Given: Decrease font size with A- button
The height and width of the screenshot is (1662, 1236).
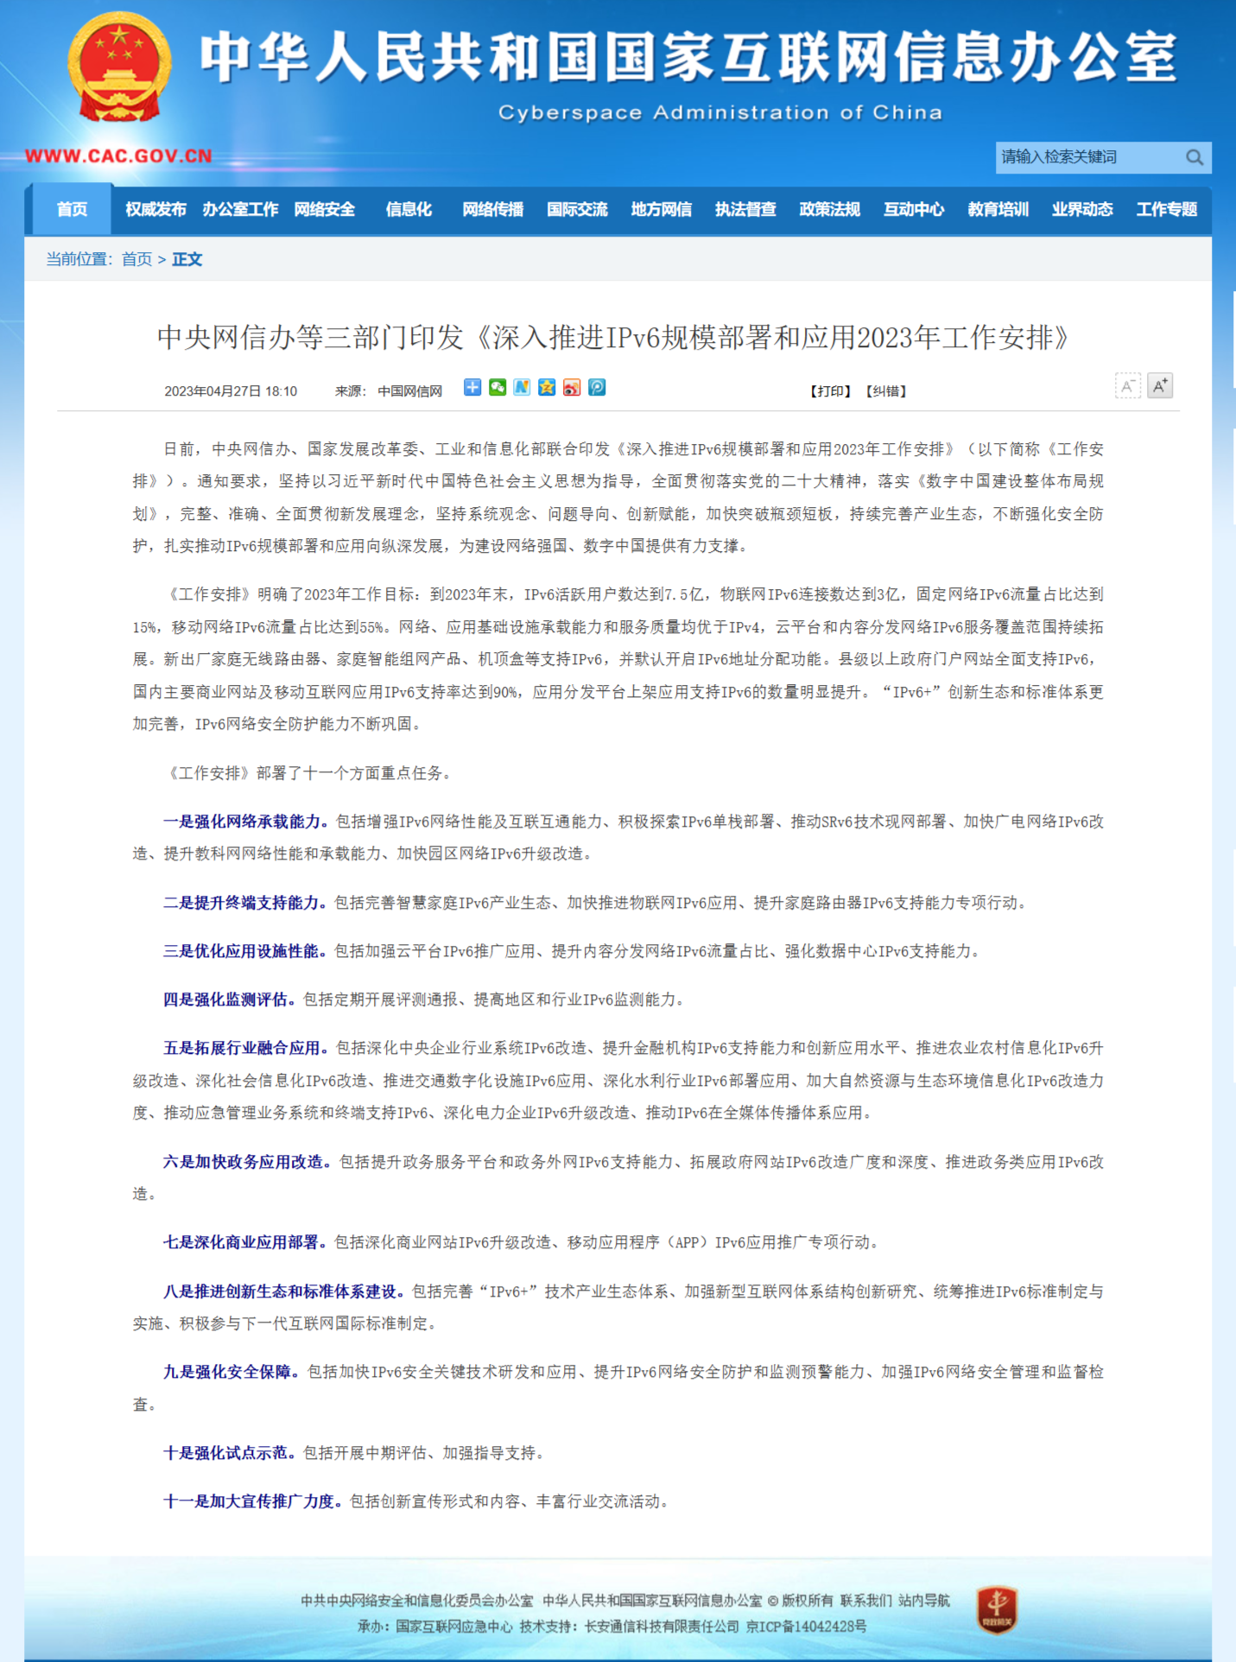Looking at the screenshot, I should (1127, 386).
